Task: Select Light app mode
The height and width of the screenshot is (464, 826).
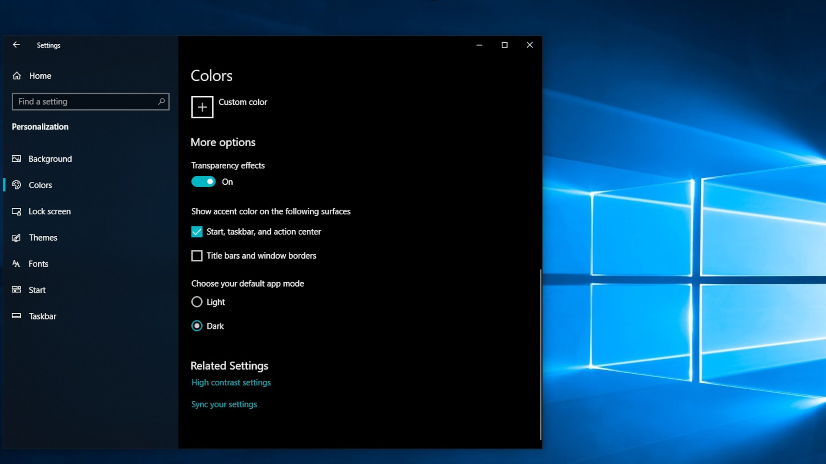Action: click(197, 302)
